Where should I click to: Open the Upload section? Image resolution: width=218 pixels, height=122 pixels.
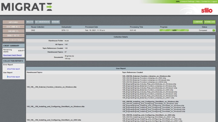click(13, 22)
